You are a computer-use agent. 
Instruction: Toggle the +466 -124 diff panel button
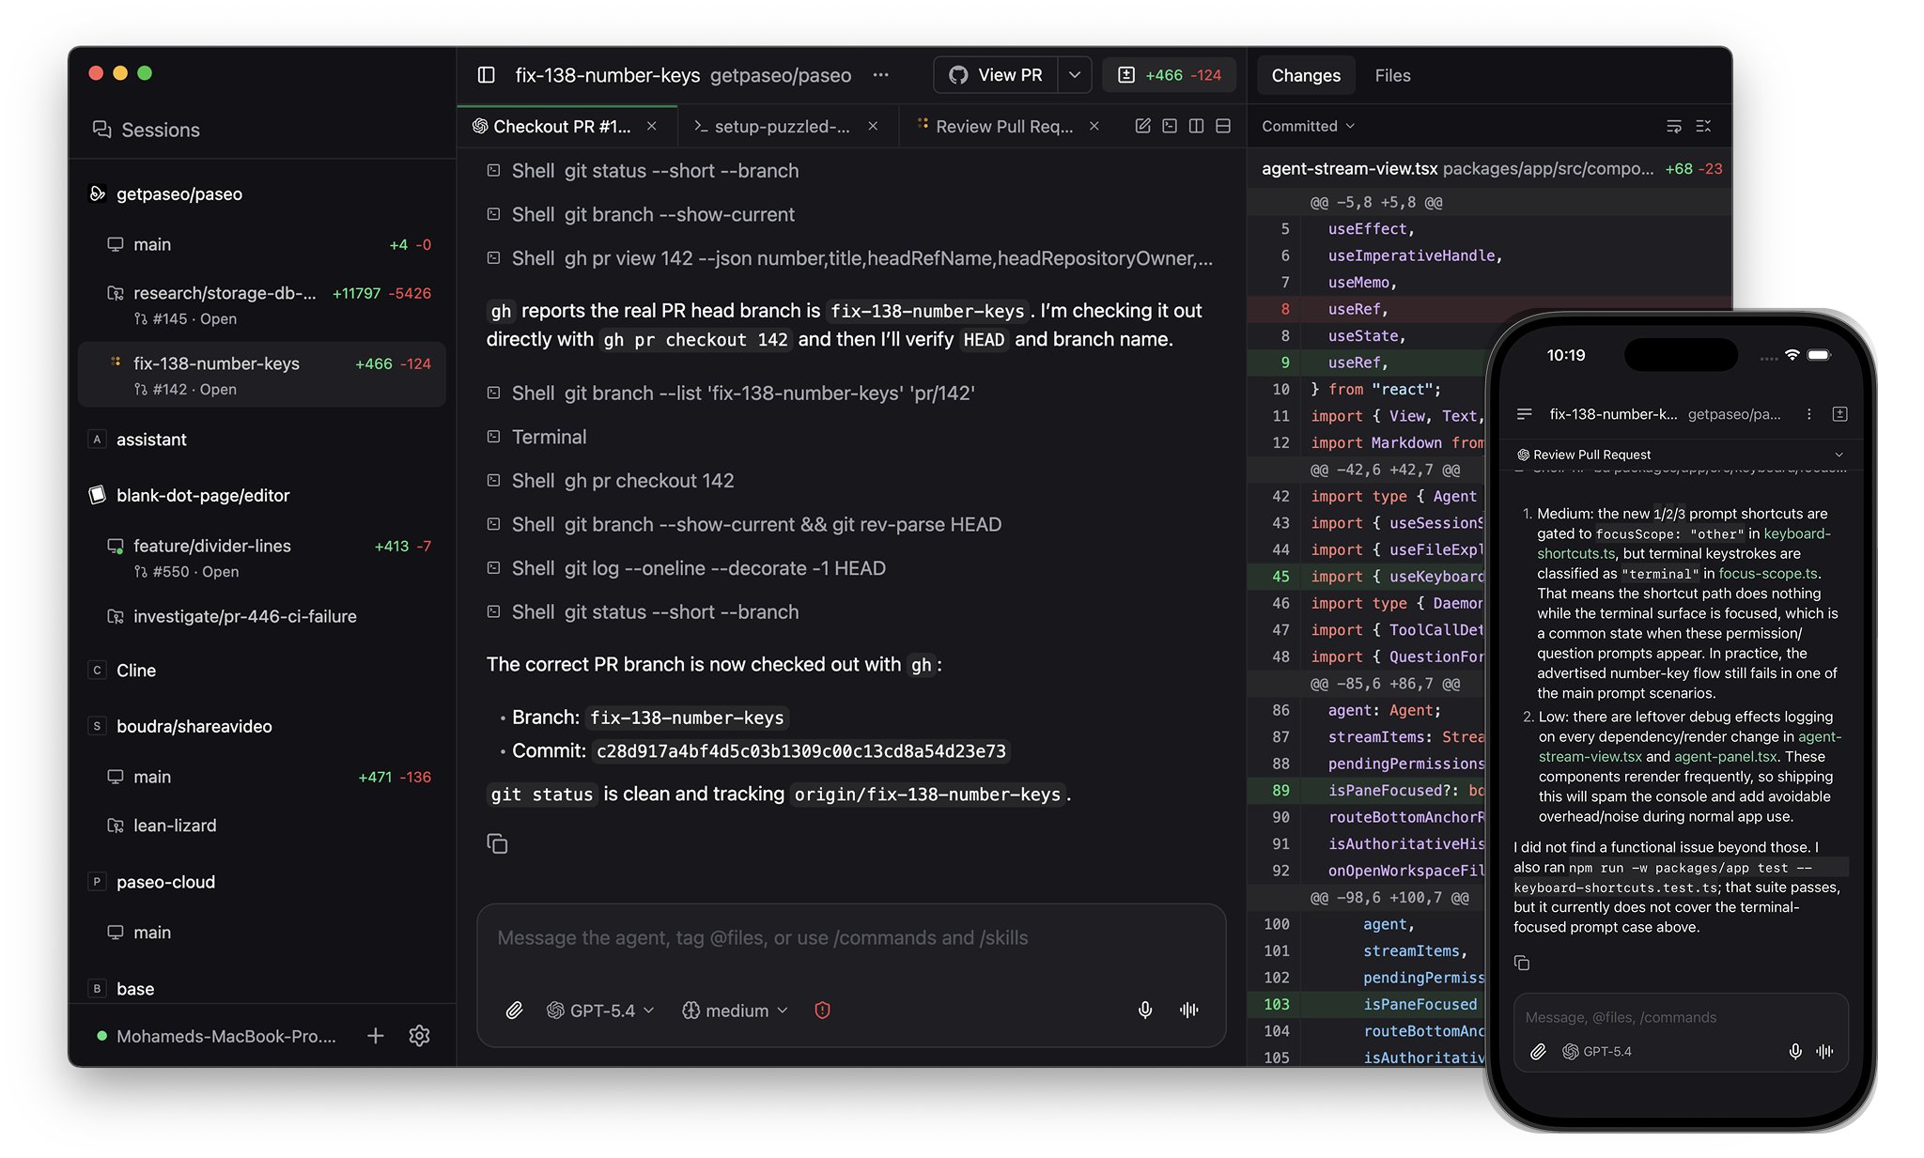pos(1169,75)
